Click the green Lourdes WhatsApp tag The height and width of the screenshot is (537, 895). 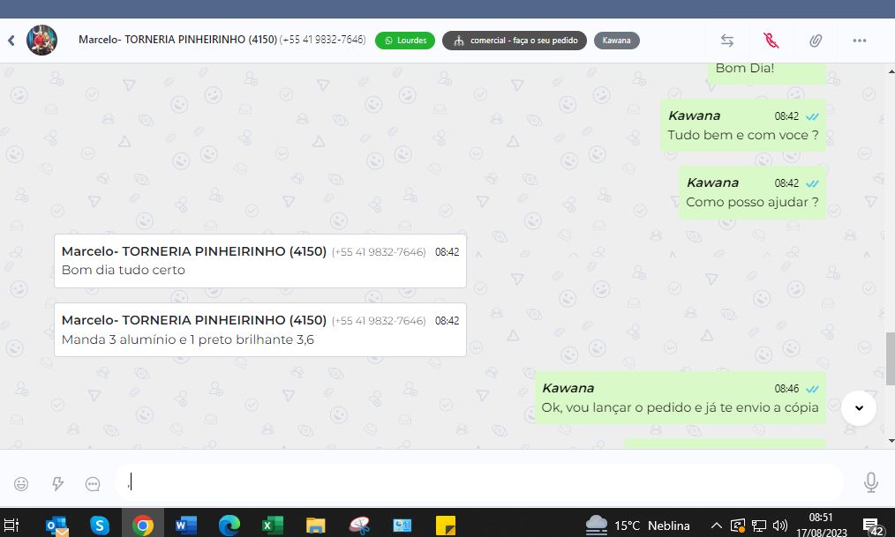(x=405, y=41)
